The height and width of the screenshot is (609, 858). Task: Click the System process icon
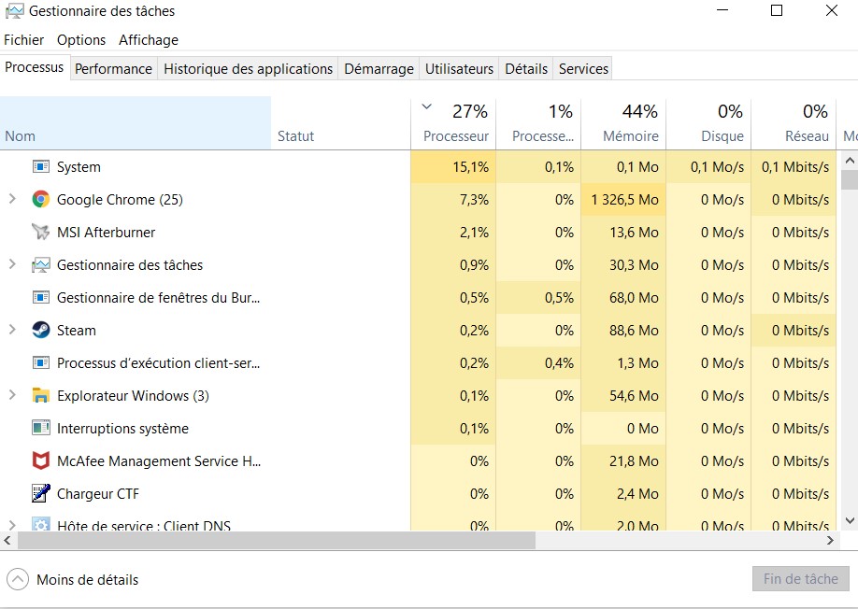41,166
